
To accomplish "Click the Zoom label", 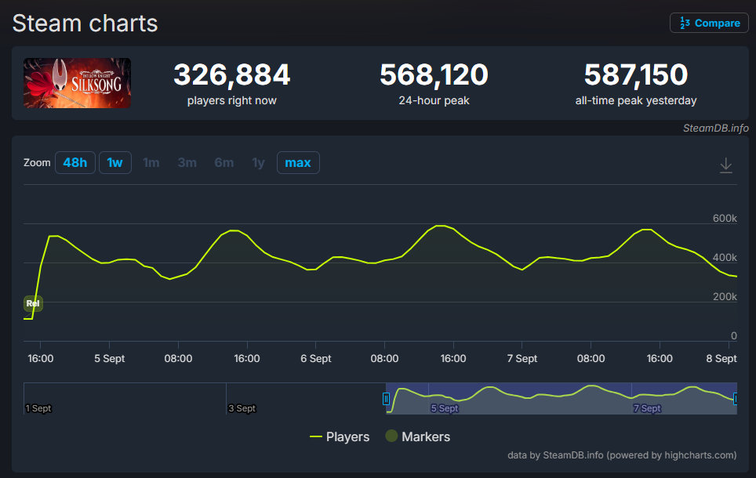I will pyautogui.click(x=37, y=162).
